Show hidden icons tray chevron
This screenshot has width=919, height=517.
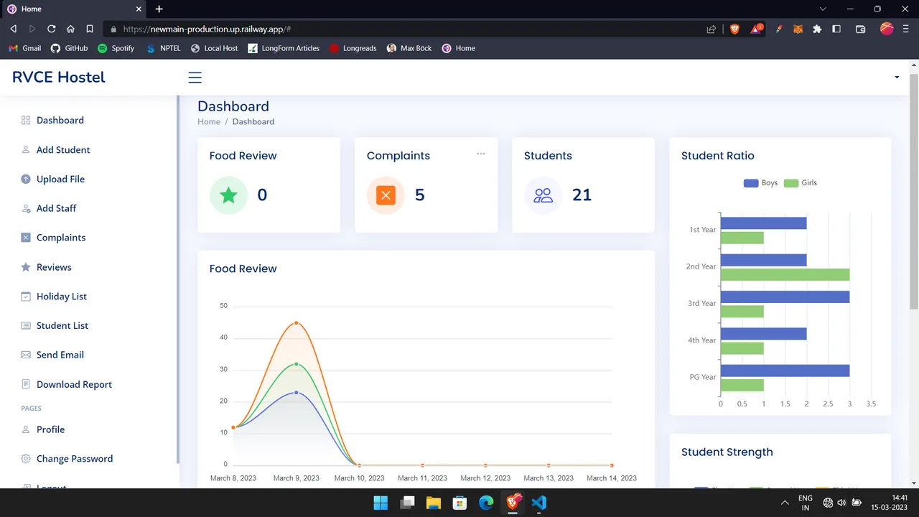(785, 503)
